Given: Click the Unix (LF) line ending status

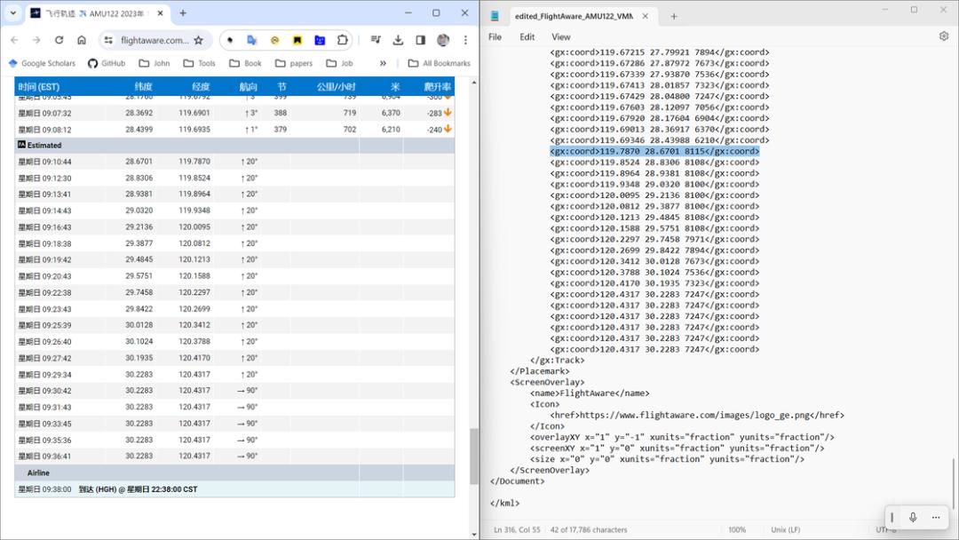Looking at the screenshot, I should tap(786, 529).
